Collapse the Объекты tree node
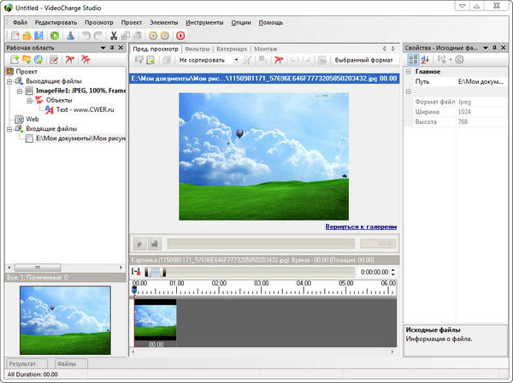The width and height of the screenshot is (513, 383). click(28, 99)
